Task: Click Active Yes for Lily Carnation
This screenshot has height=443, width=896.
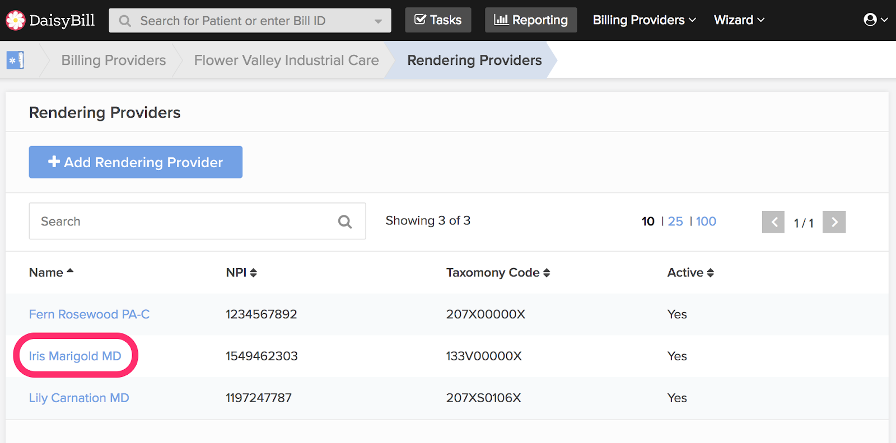Action: tap(677, 398)
